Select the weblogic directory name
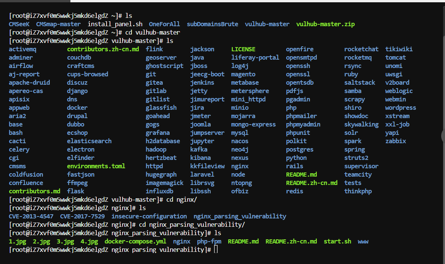This screenshot has height=264, width=445. click(x=399, y=91)
